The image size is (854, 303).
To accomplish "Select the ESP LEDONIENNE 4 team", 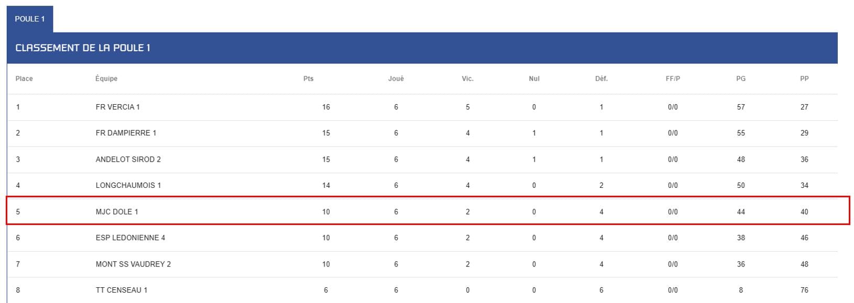I will (x=130, y=238).
